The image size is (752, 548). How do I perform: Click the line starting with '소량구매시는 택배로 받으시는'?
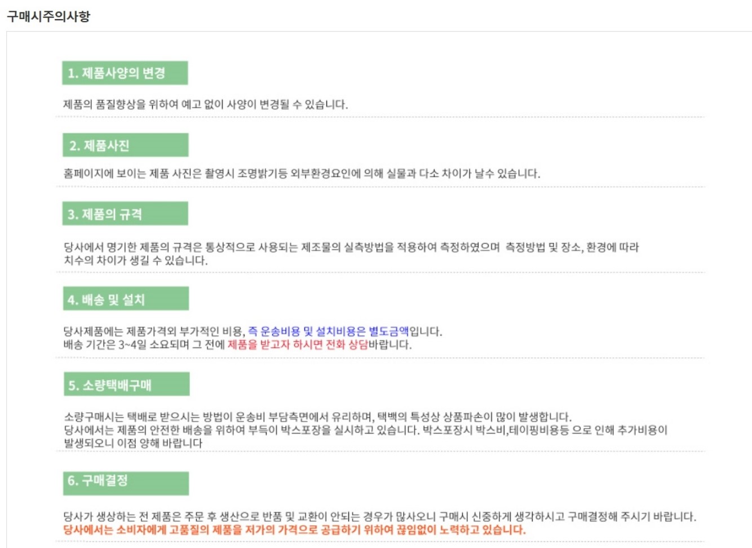pos(317,417)
